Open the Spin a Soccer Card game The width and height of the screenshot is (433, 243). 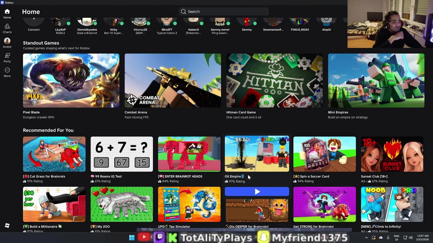pyautogui.click(x=324, y=154)
